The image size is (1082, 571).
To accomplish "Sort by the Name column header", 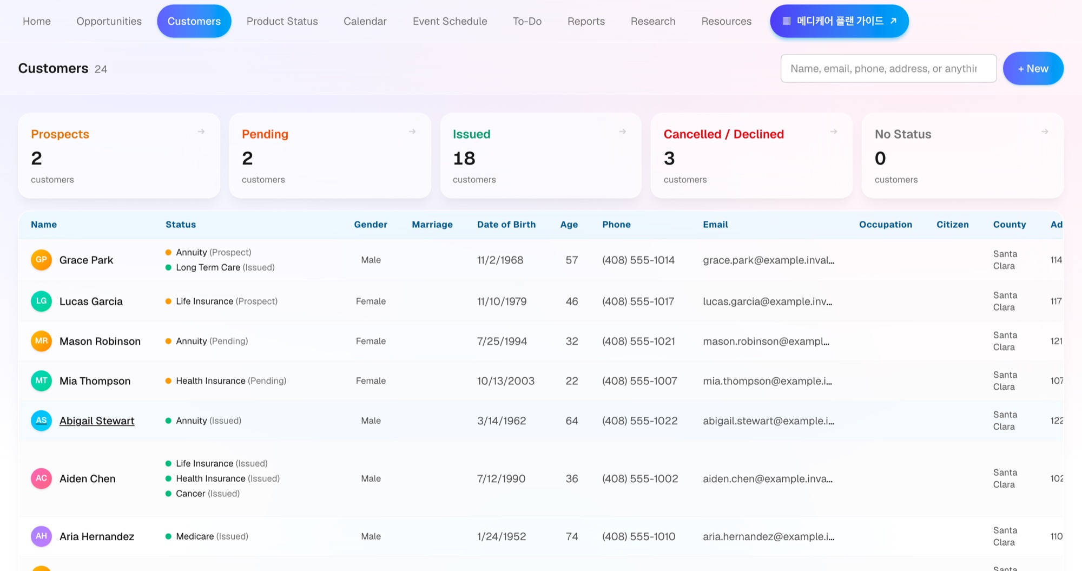I will tap(44, 225).
